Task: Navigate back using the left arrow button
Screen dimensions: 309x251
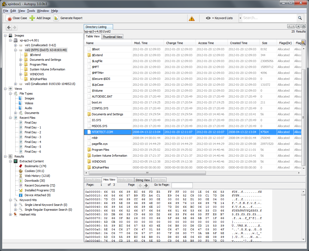Action: click(x=8, y=27)
